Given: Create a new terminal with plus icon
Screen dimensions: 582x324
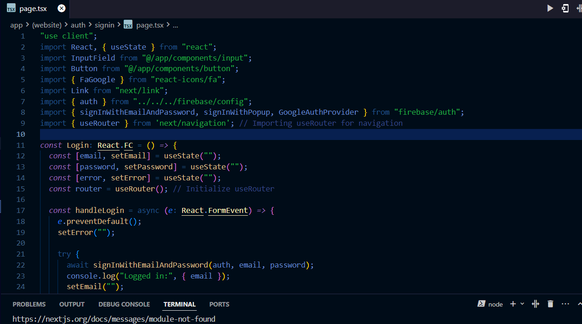Looking at the screenshot, I should (x=513, y=304).
